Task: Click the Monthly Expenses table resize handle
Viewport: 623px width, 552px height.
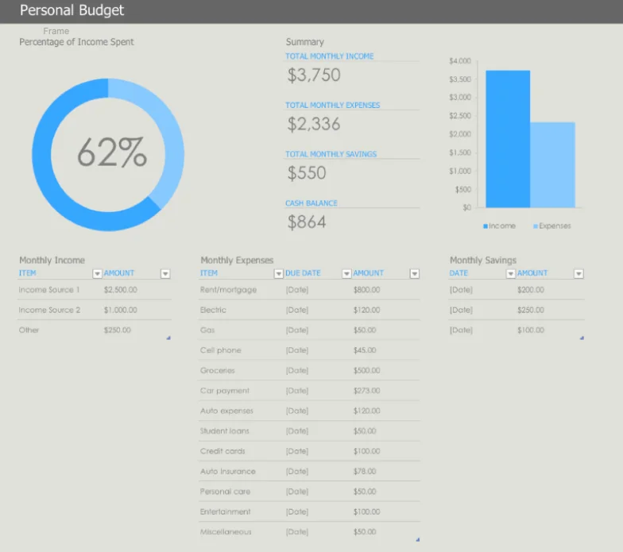Action: [x=418, y=540]
